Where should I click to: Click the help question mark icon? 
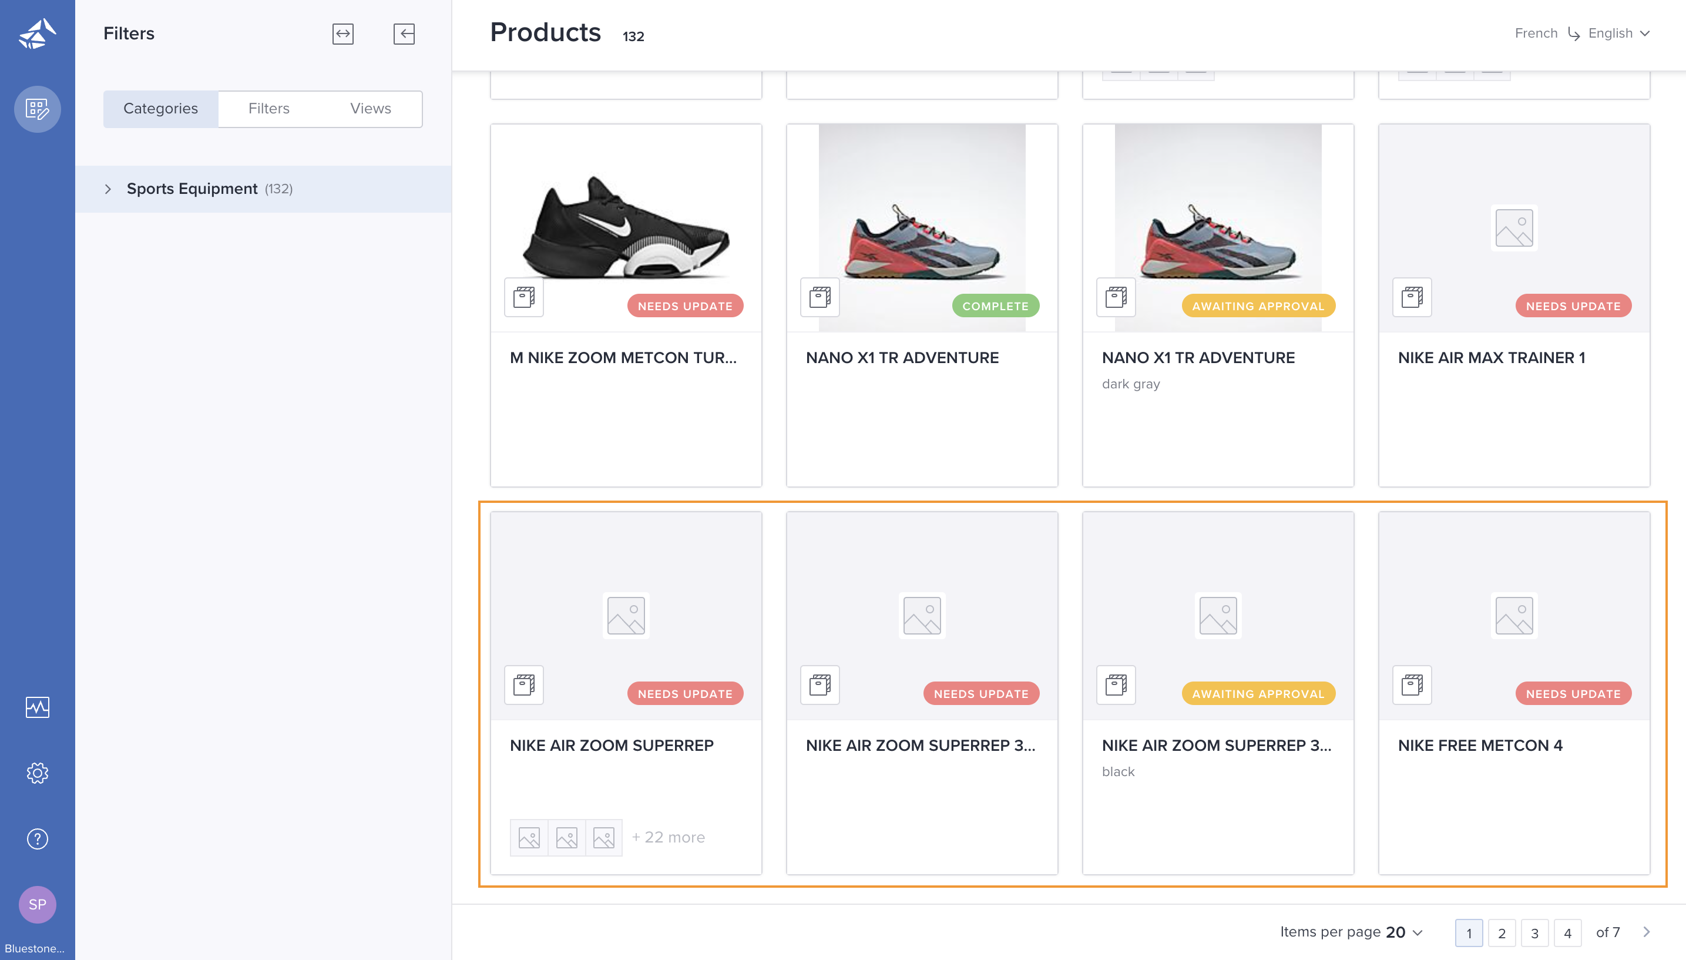pyautogui.click(x=37, y=839)
